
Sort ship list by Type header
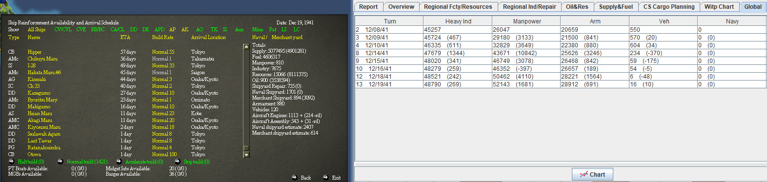coord(14,38)
